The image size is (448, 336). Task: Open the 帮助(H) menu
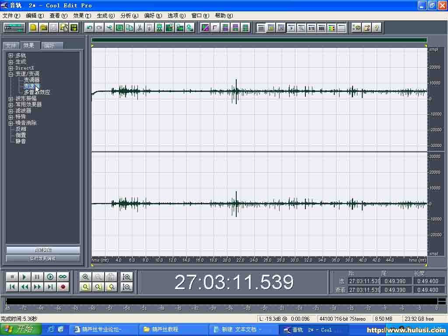(x=224, y=15)
